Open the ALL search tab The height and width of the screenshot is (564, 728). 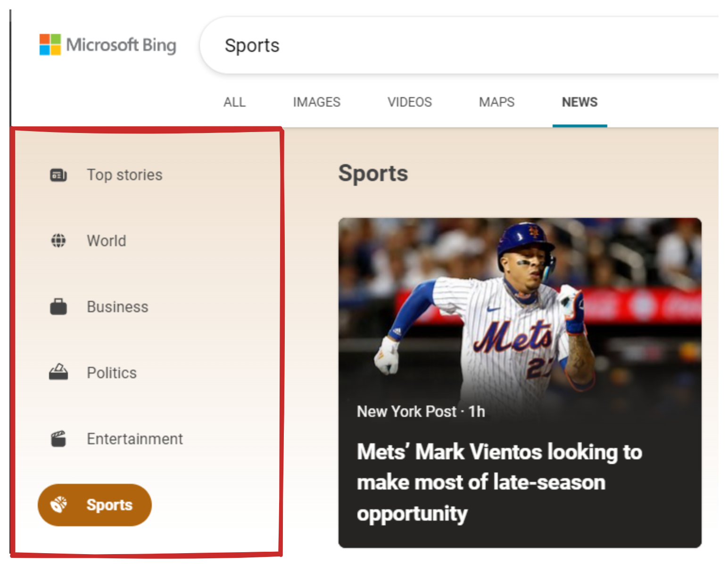[x=234, y=102]
